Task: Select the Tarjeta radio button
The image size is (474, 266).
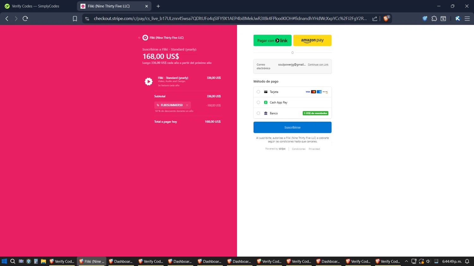Action: (258, 92)
